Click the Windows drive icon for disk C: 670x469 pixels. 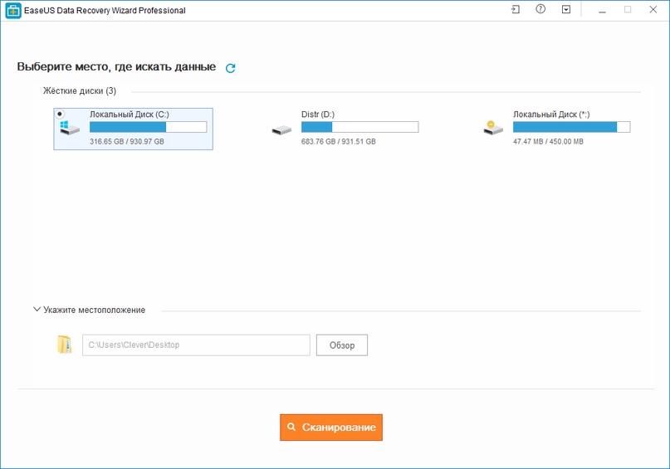pyautogui.click(x=70, y=128)
